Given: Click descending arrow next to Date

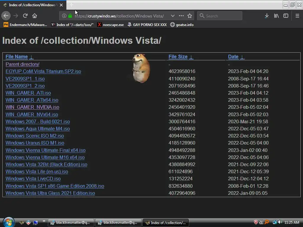Looking at the screenshot, I should click(242, 57).
